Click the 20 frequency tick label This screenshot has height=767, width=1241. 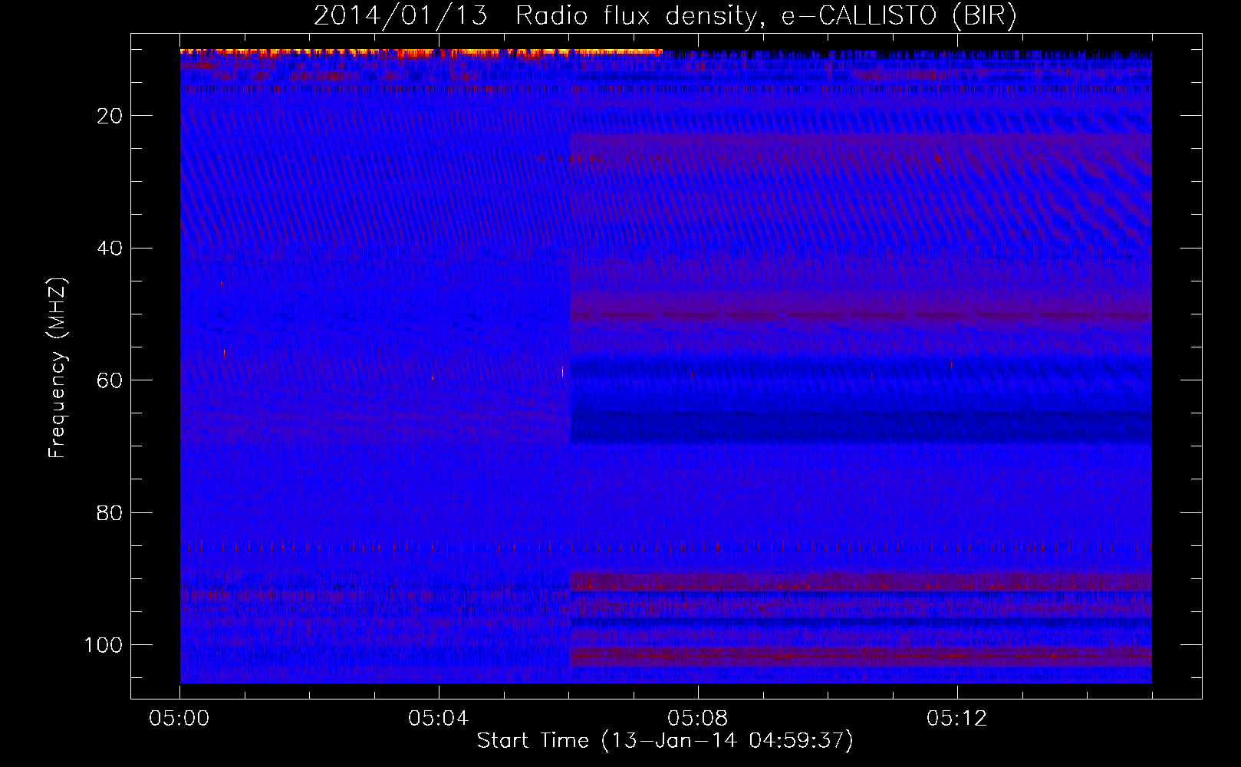click(110, 116)
